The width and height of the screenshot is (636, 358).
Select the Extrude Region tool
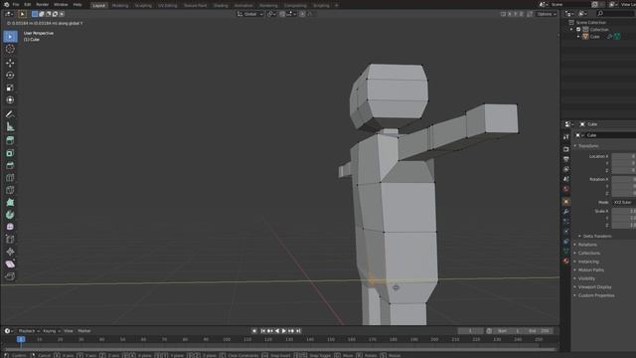10,140
